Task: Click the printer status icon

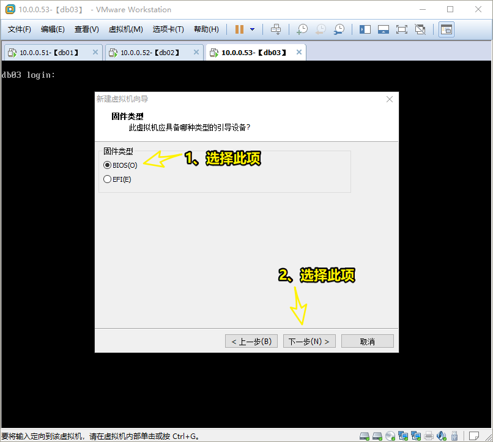Action: point(429,436)
